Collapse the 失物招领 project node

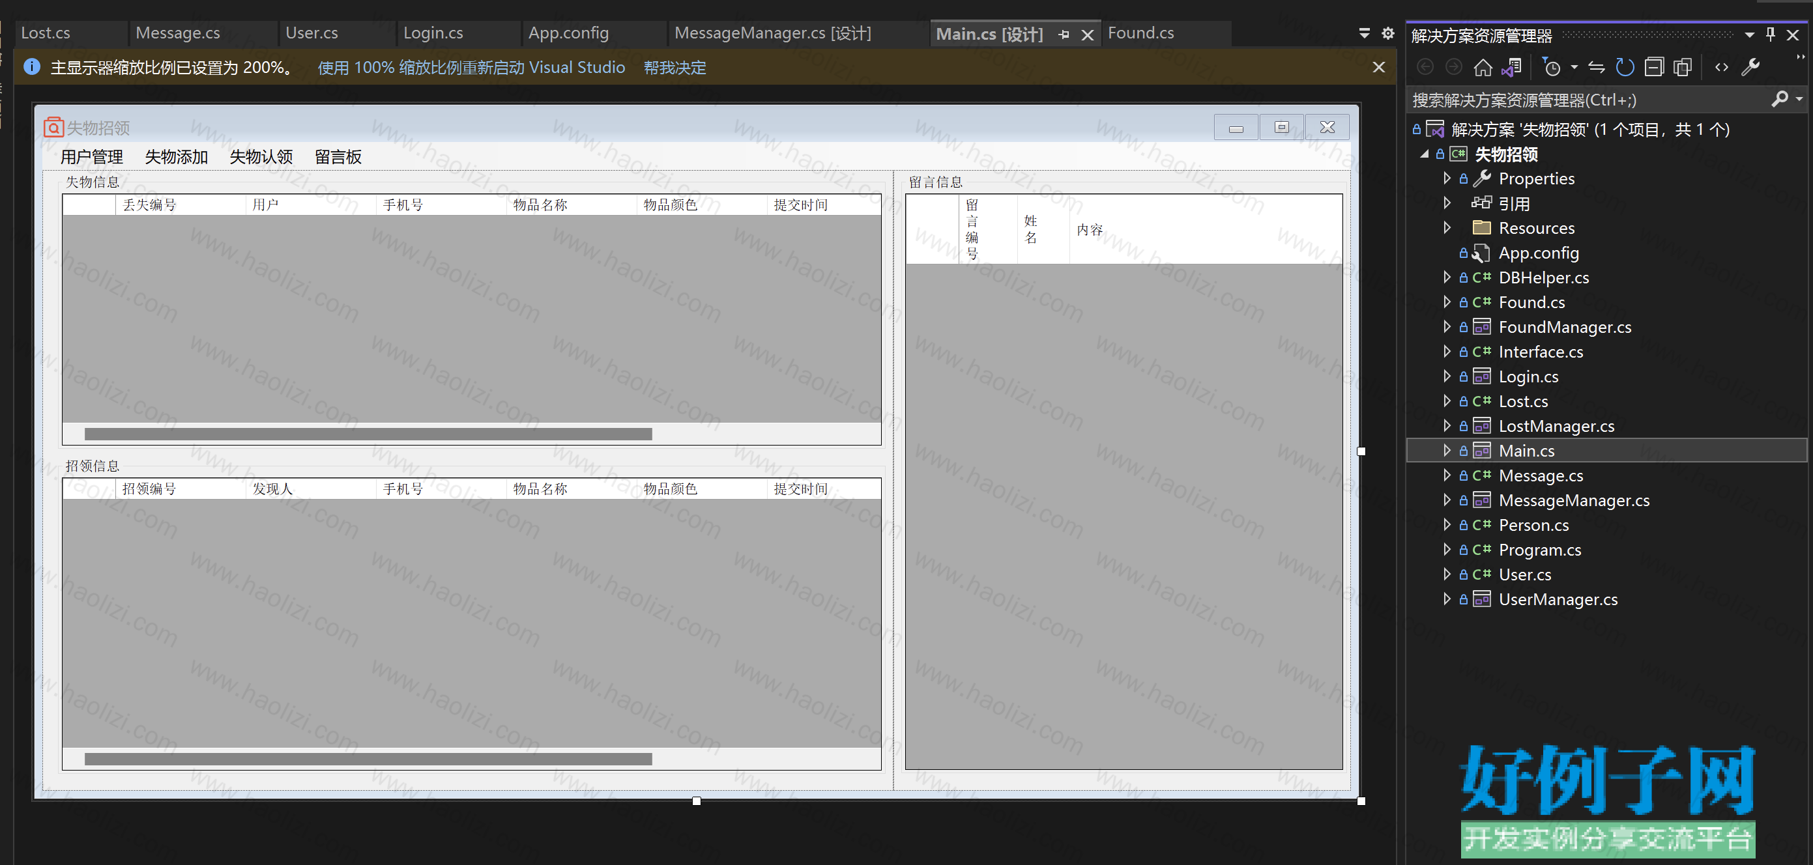[x=1425, y=153]
